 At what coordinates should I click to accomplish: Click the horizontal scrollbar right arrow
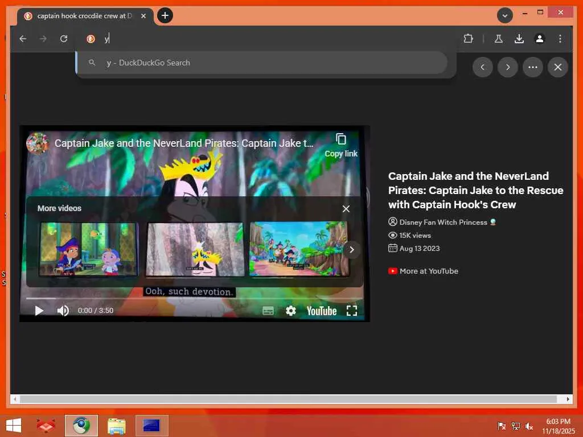pos(568,399)
